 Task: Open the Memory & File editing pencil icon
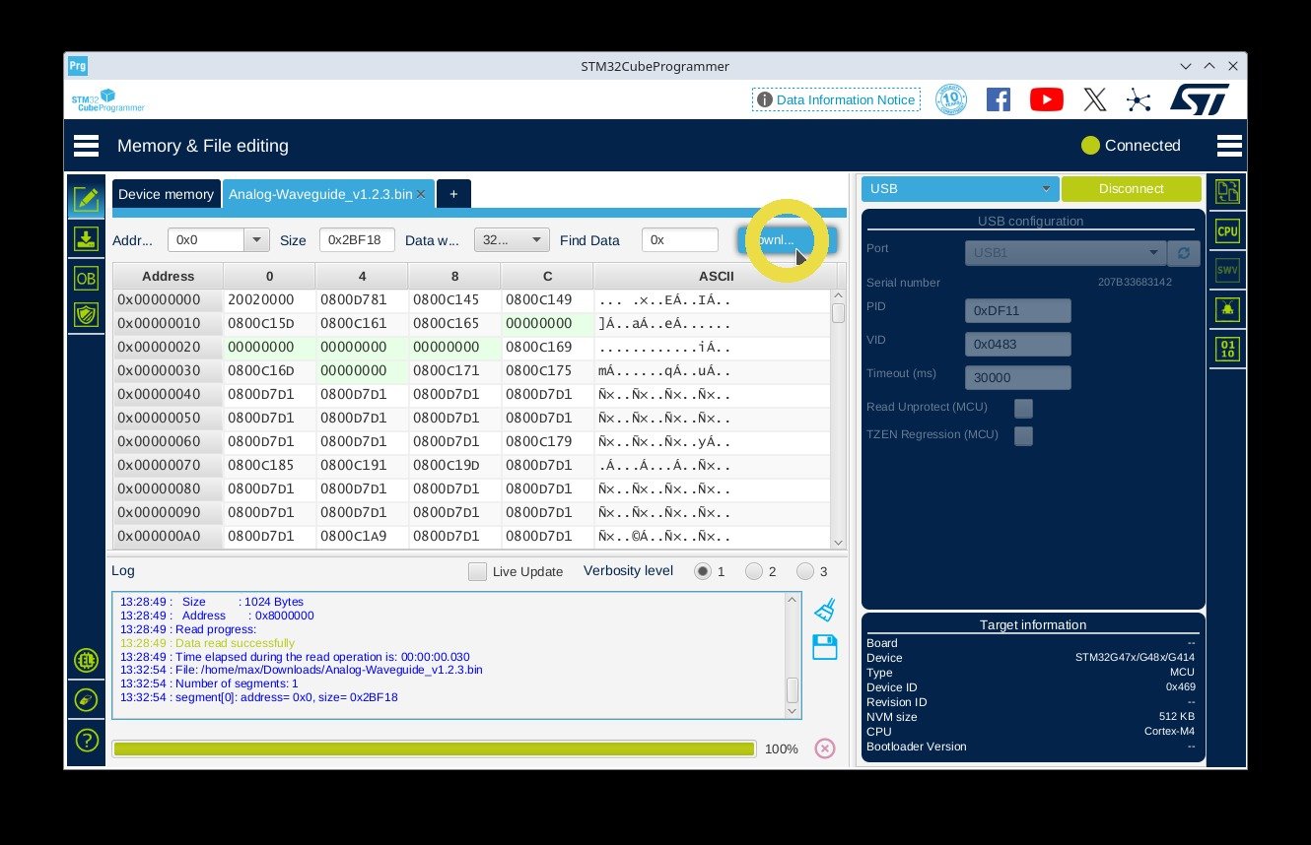(x=87, y=199)
